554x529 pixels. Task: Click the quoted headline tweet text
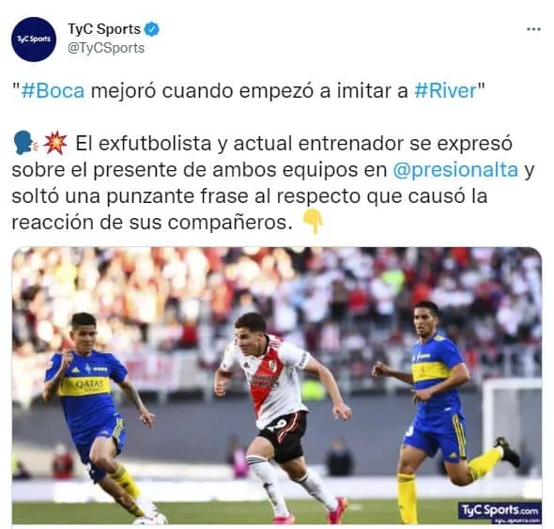tap(249, 91)
